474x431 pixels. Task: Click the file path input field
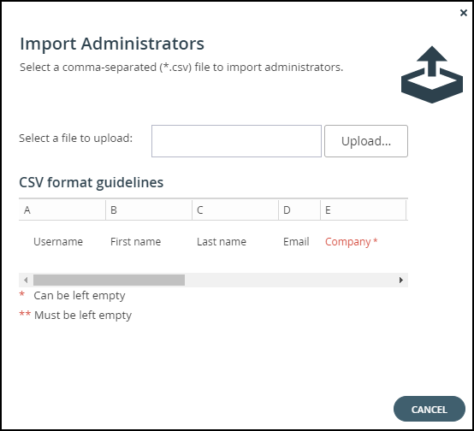(236, 141)
